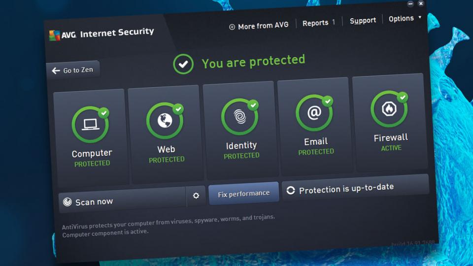Open the Email @ icon
Viewport: 473px width, 266px height.
click(x=314, y=113)
